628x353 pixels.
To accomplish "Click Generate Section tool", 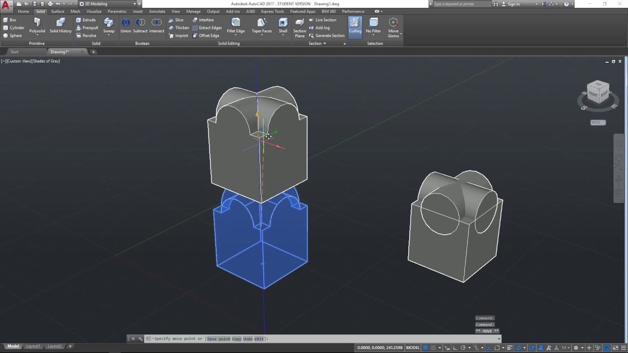I will pos(327,36).
